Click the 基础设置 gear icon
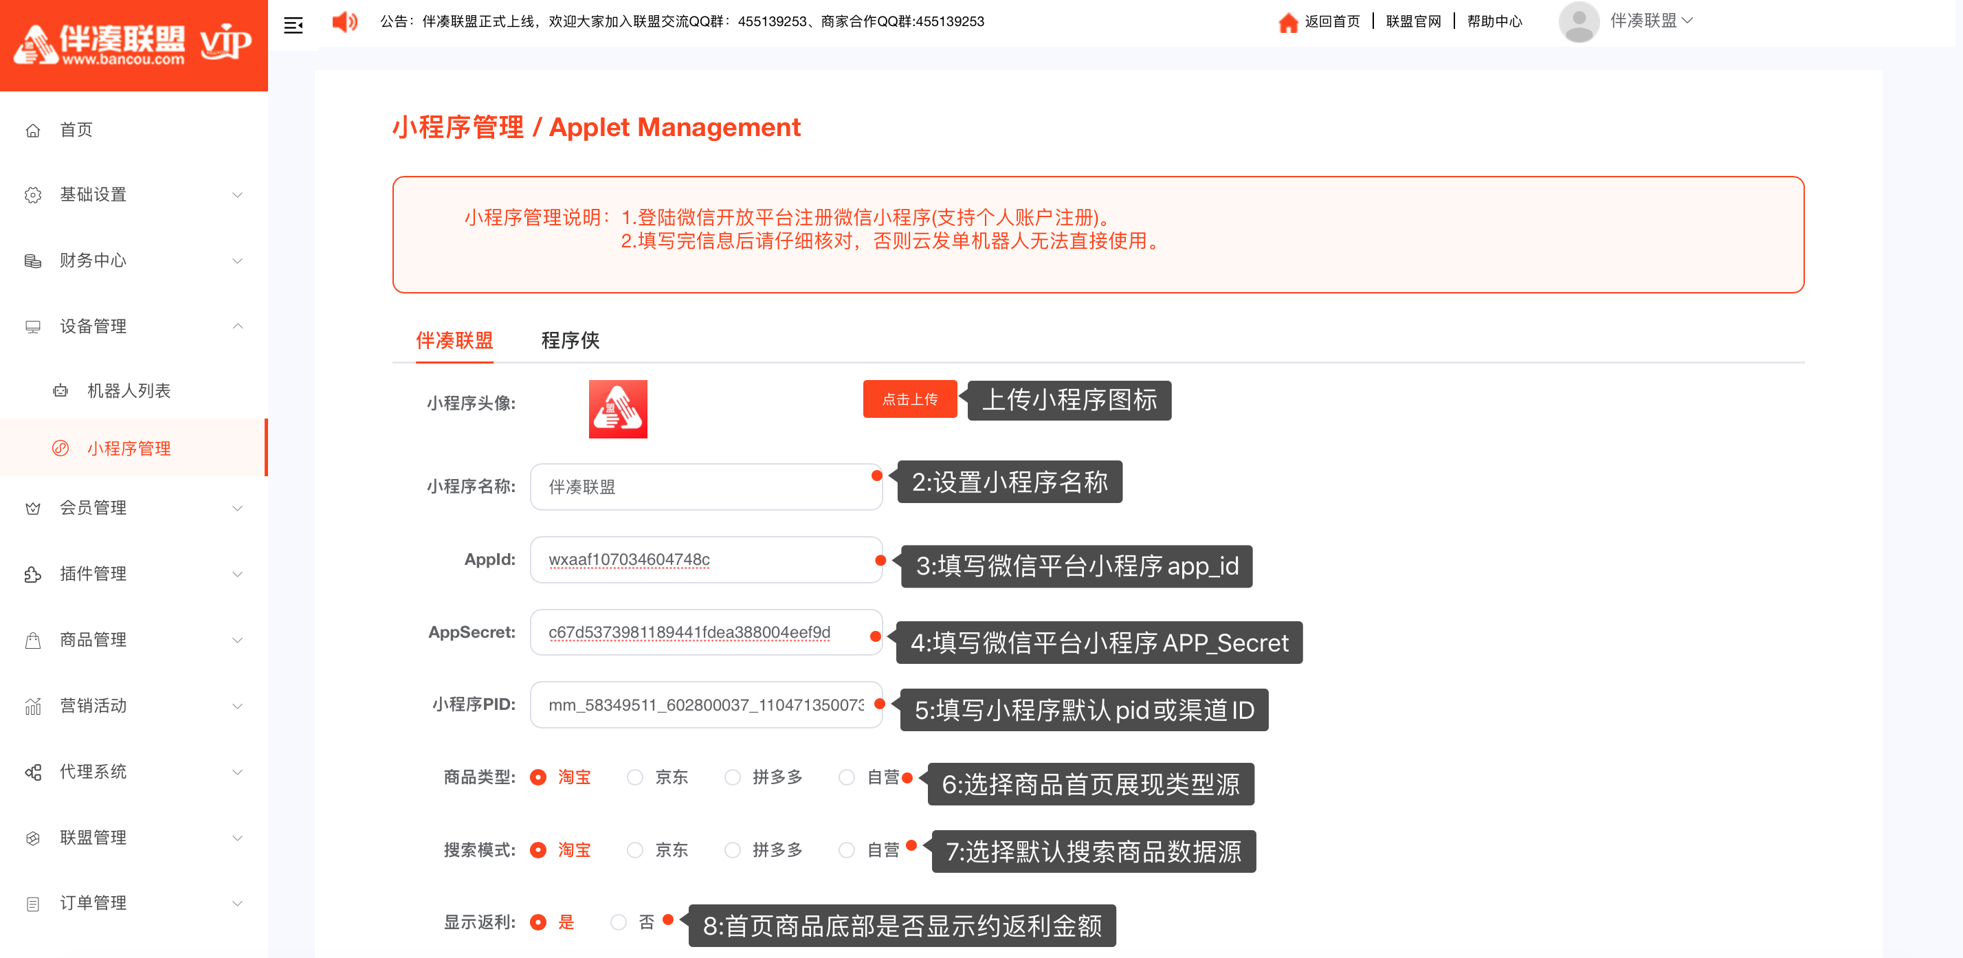 tap(33, 195)
